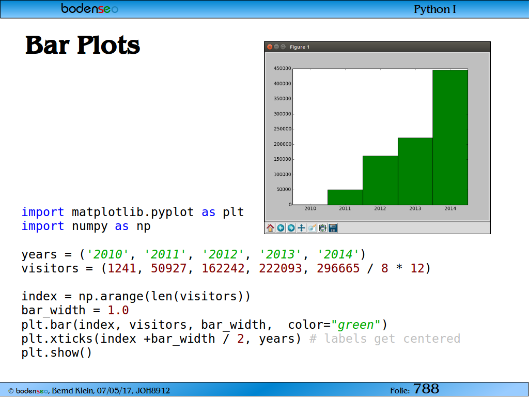This screenshot has height=397, width=529.
Task: Go back to previous view in Figure 1
Action: click(281, 228)
